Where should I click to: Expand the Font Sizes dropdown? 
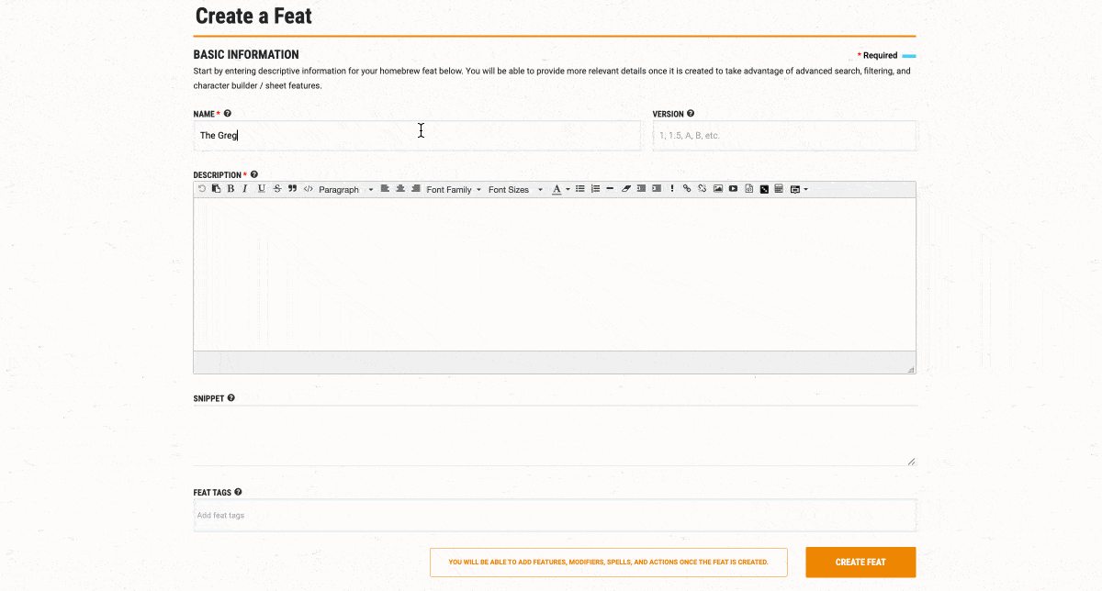[515, 190]
